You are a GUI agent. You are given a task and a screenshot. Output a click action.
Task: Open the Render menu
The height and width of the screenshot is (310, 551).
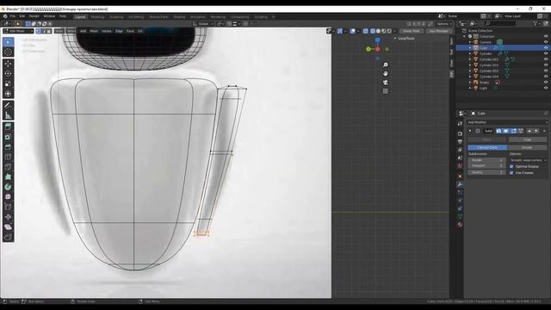tap(34, 16)
